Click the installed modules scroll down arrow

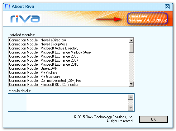point(131,84)
